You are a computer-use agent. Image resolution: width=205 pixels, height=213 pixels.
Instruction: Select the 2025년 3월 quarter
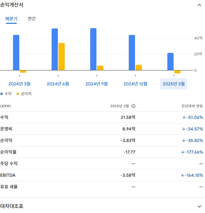(174, 84)
